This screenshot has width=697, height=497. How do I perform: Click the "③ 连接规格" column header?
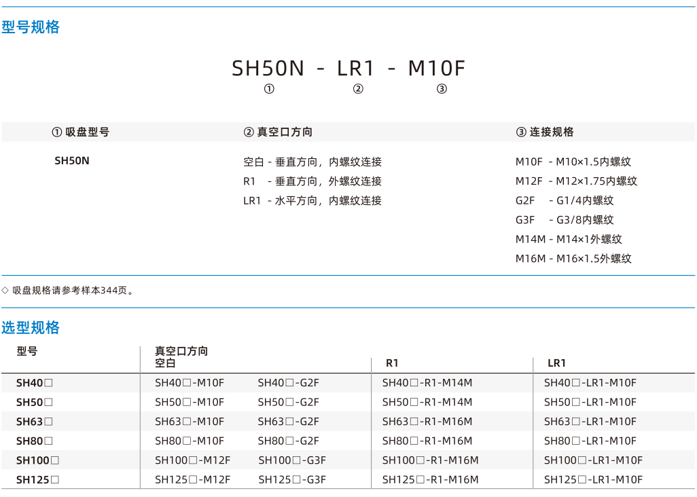point(545,132)
